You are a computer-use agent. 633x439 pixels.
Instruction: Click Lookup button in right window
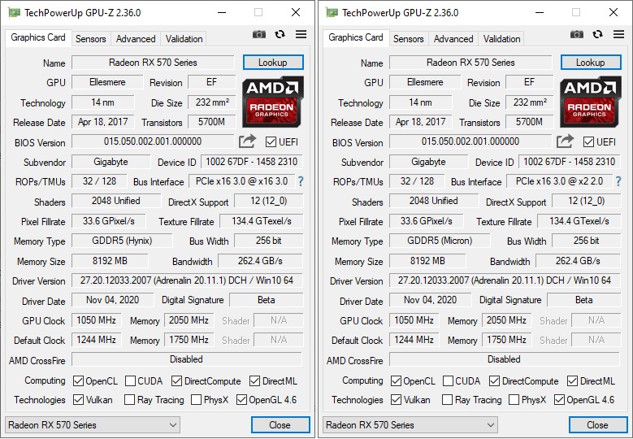click(591, 63)
